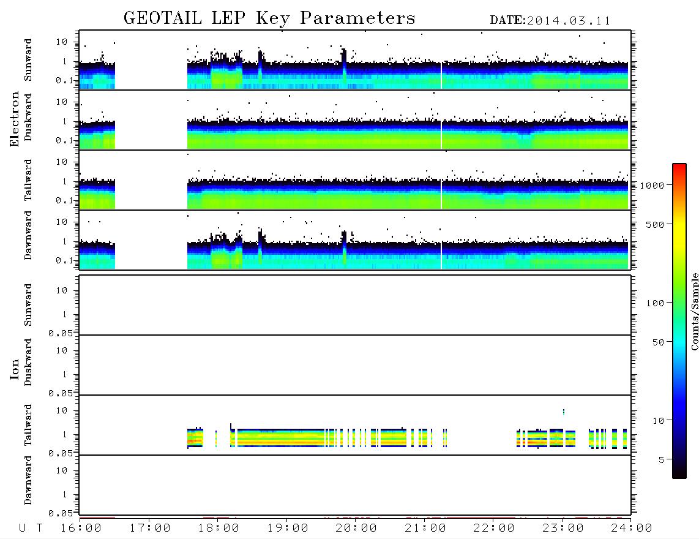Click the DATE:2014.03.11 label
699x539 pixels.
click(550, 21)
